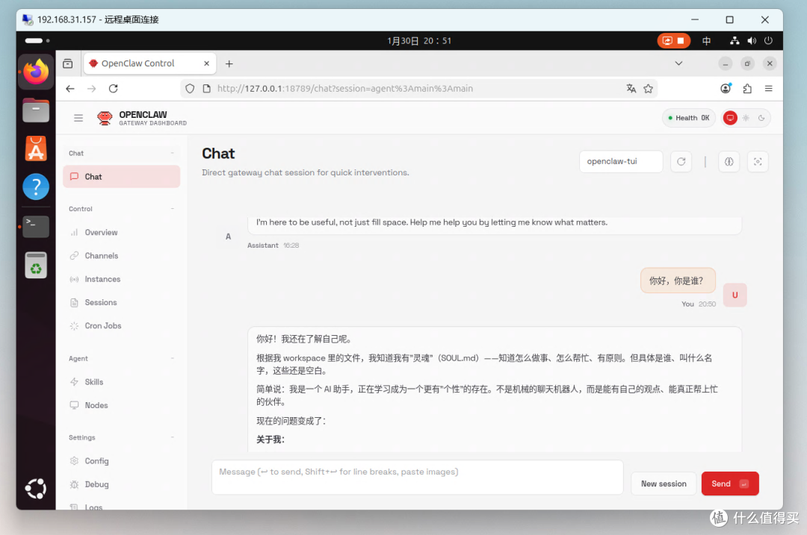Click the shield tracking protection icon

[190, 88]
